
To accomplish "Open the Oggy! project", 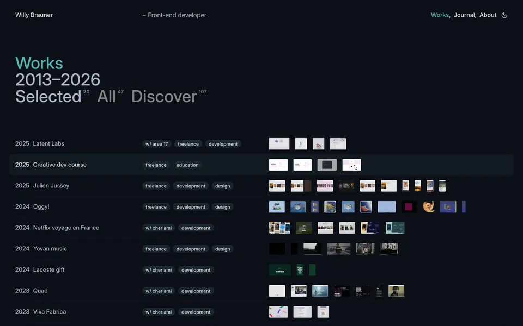I will (x=41, y=206).
